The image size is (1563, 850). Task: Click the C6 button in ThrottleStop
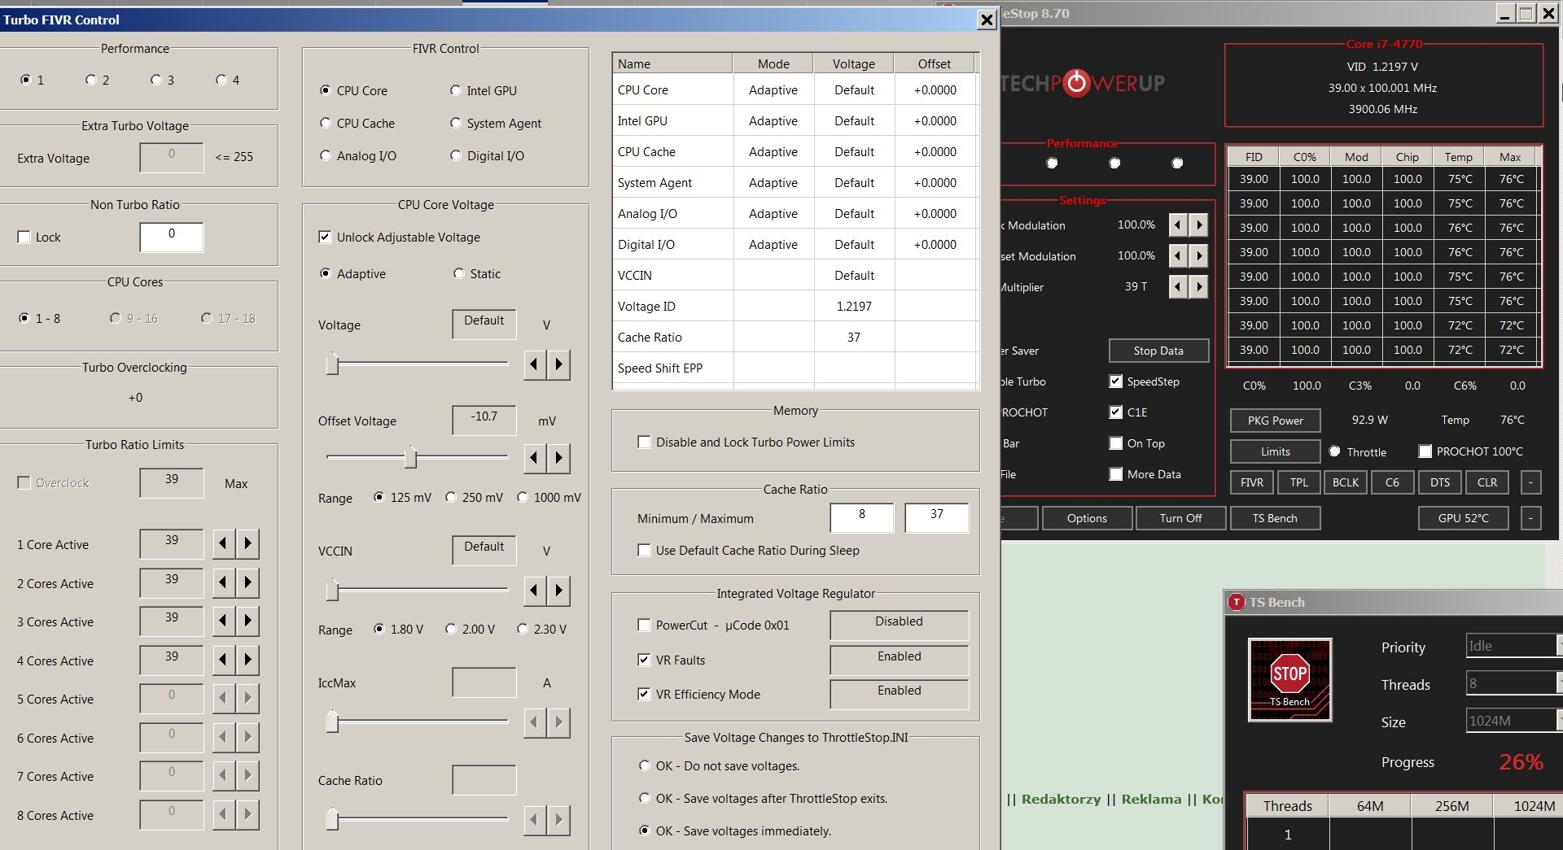(x=1393, y=482)
